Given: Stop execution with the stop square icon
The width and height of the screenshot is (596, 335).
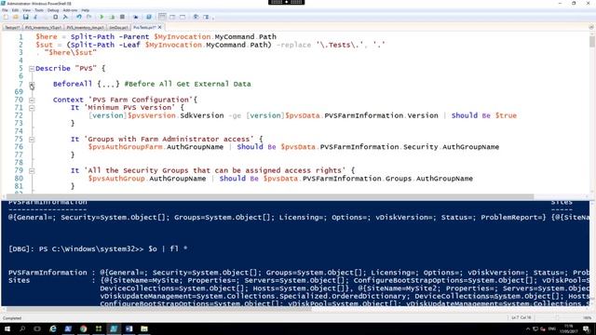Looking at the screenshot, I should click(x=122, y=17).
